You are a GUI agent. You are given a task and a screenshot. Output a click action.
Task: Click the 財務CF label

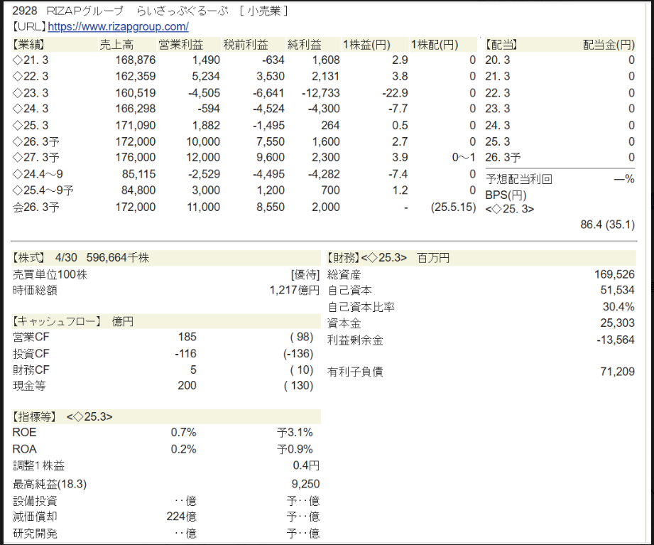click(x=31, y=369)
